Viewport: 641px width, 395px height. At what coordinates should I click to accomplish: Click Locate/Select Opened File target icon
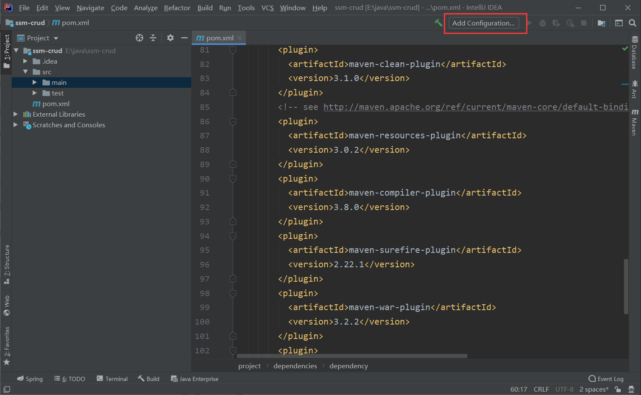(x=139, y=38)
